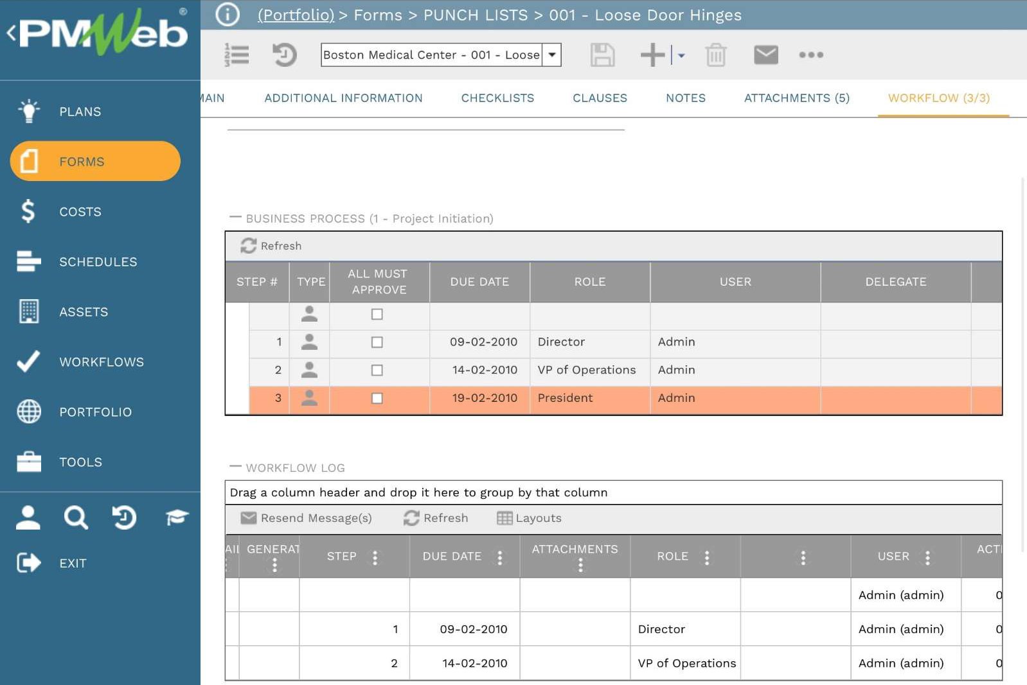
Task: Open recent history icon in sidebar
Action: 124,517
